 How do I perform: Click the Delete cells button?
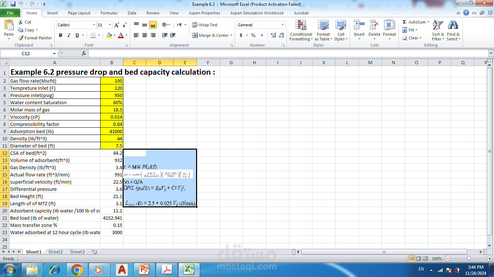374,30
